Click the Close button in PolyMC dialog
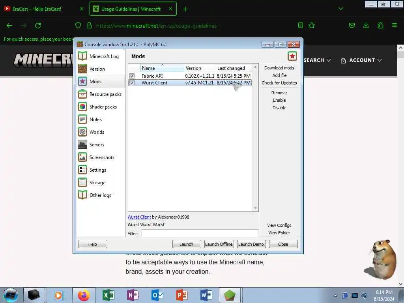 283,244
